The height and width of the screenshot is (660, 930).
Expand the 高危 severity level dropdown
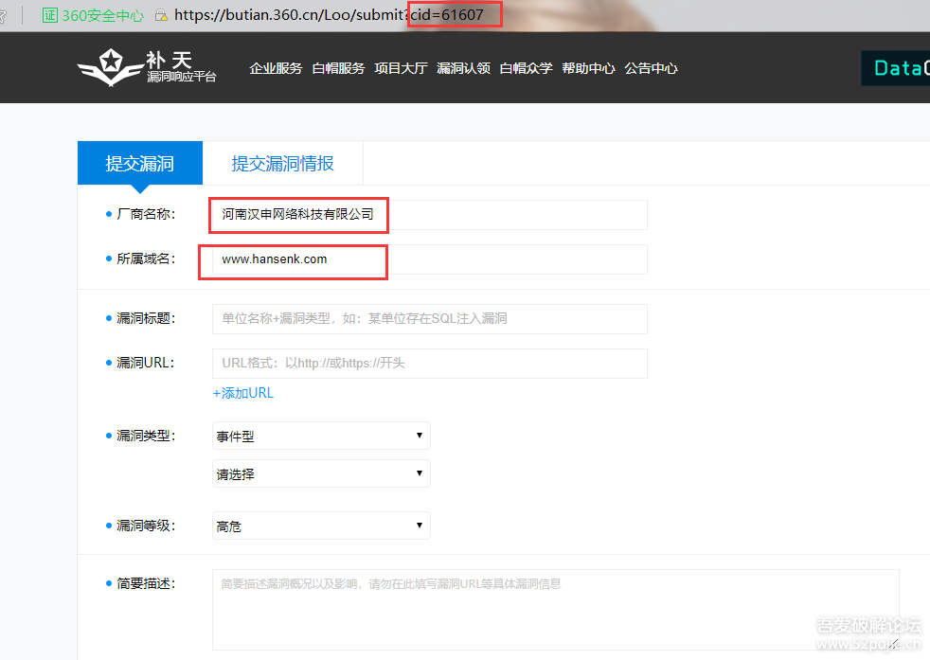321,526
